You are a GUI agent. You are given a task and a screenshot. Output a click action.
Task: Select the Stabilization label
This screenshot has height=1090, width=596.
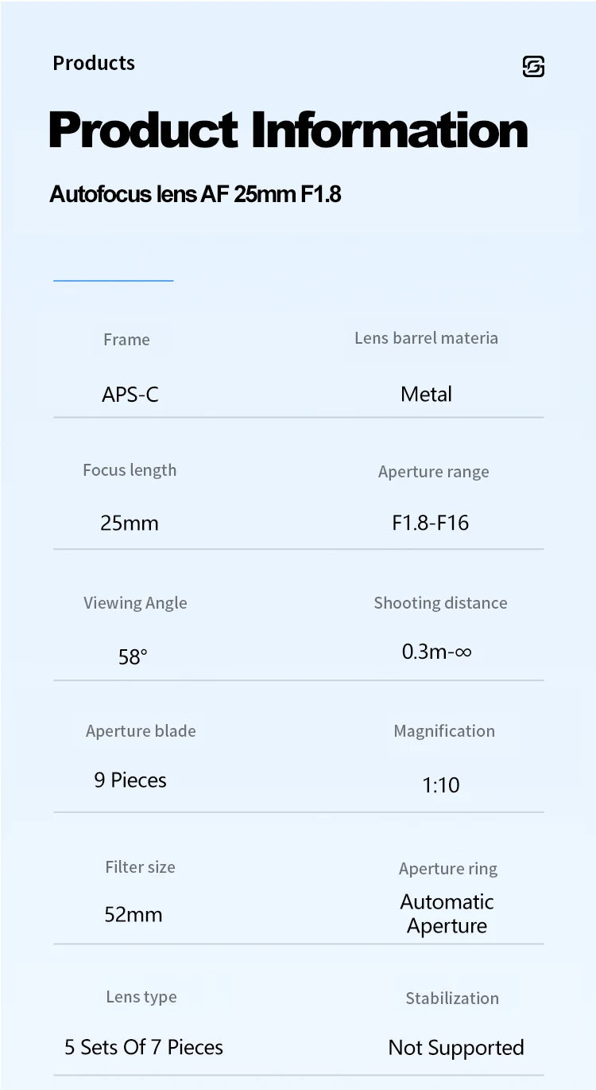tap(452, 998)
